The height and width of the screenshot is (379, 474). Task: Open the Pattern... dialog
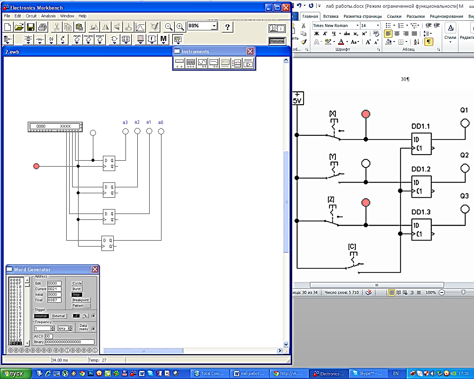pos(80,306)
